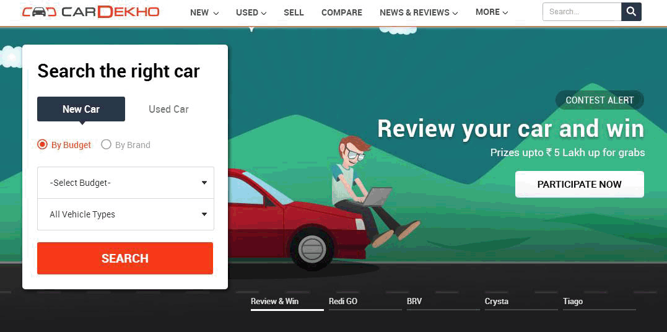The width and height of the screenshot is (667, 332).
Task: Click the orange SEARCH button
Action: click(x=125, y=258)
